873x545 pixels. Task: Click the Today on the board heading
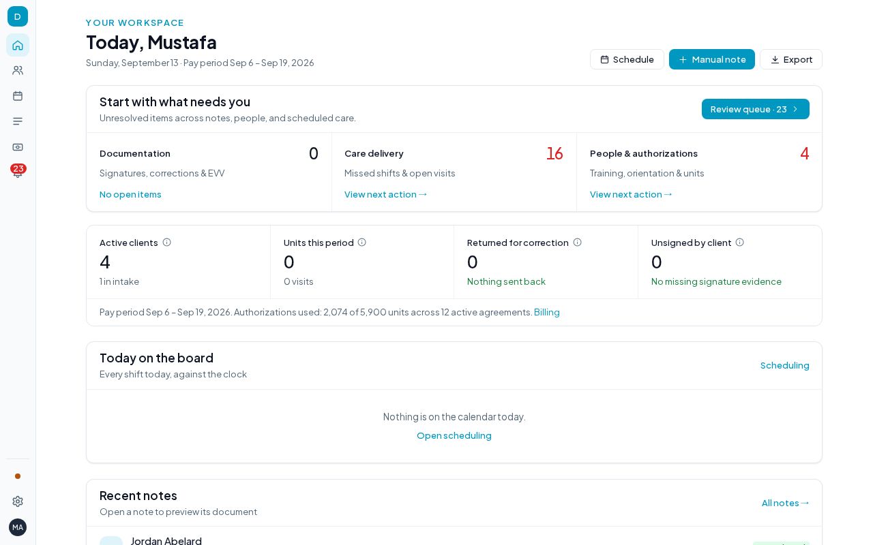156,358
